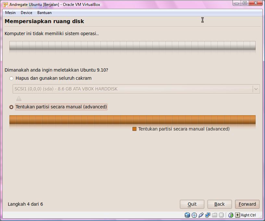Click "Dimanakah anda ingin meletakkan Ubuntu 9.10?" text

tap(56, 70)
